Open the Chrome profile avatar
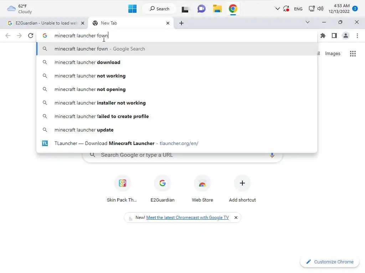The width and height of the screenshot is (365, 273). (346, 36)
